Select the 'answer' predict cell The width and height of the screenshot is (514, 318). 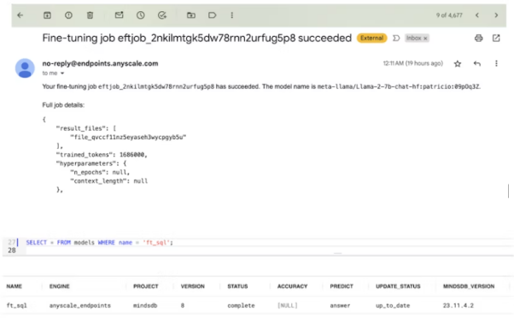[340, 305]
